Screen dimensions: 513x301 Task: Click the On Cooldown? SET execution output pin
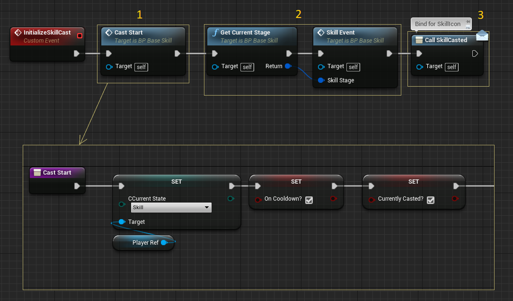point(335,186)
